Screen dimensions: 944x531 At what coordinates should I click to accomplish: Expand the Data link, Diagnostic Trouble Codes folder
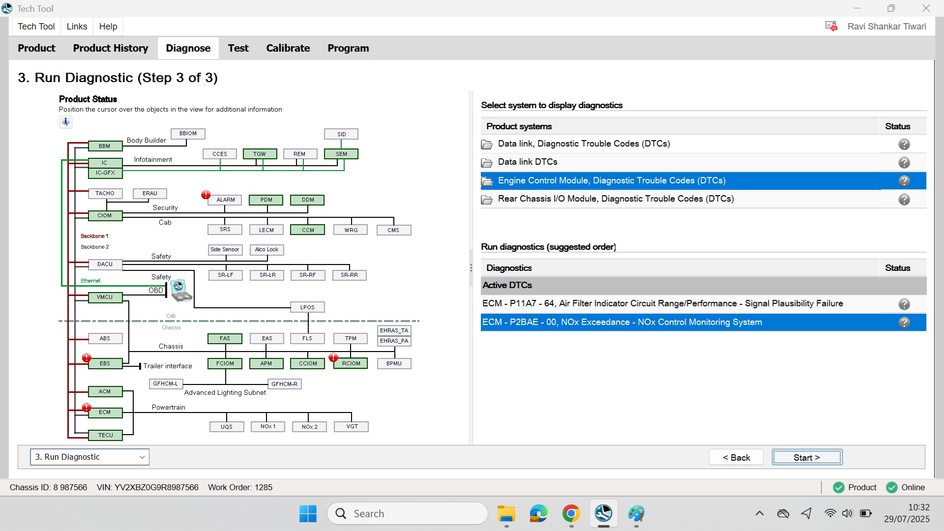pyautogui.click(x=486, y=144)
